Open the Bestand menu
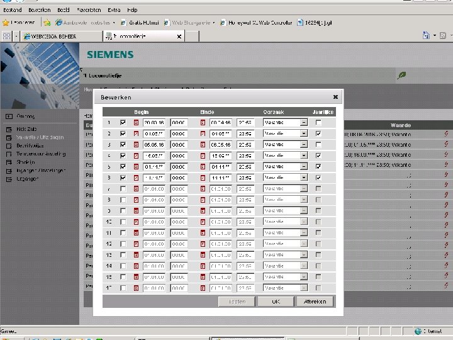Viewport: 453px width, 340px height. point(13,10)
